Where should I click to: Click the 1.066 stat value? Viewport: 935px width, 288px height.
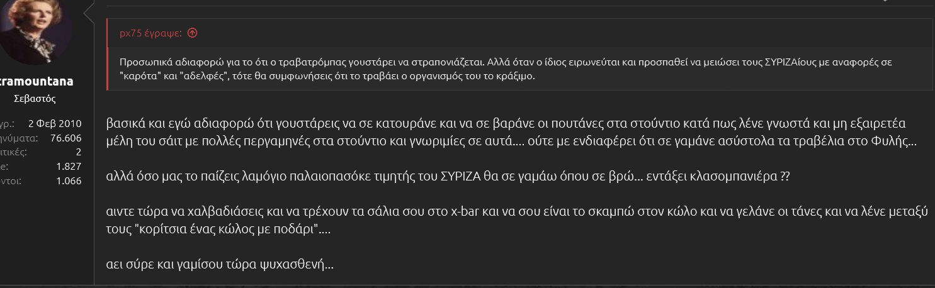(69, 181)
